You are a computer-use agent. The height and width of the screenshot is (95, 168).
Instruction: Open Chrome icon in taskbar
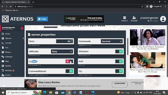click(69, 93)
